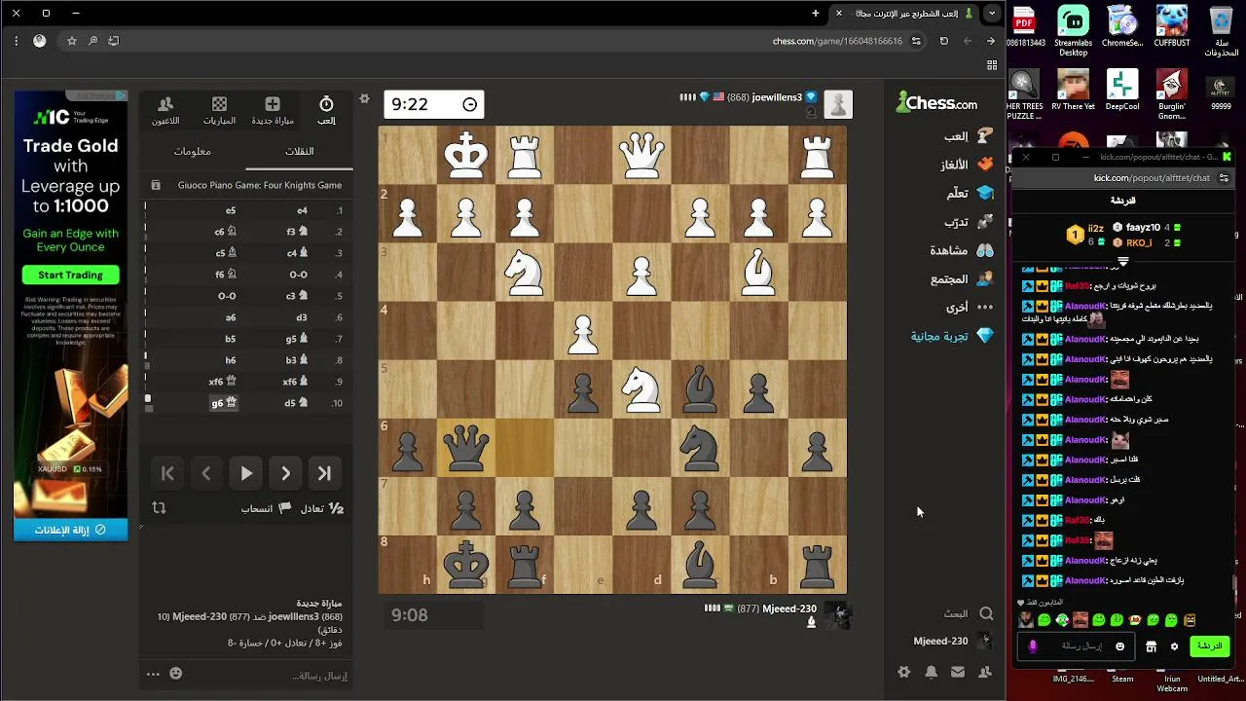Open the emoji picker in game chat

pos(175,673)
